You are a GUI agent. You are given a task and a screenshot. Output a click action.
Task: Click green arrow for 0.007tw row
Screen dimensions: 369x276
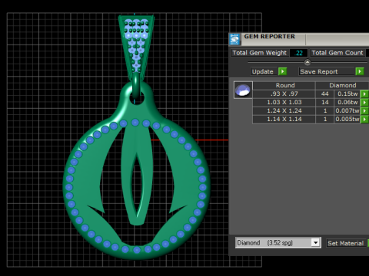[x=364, y=110]
